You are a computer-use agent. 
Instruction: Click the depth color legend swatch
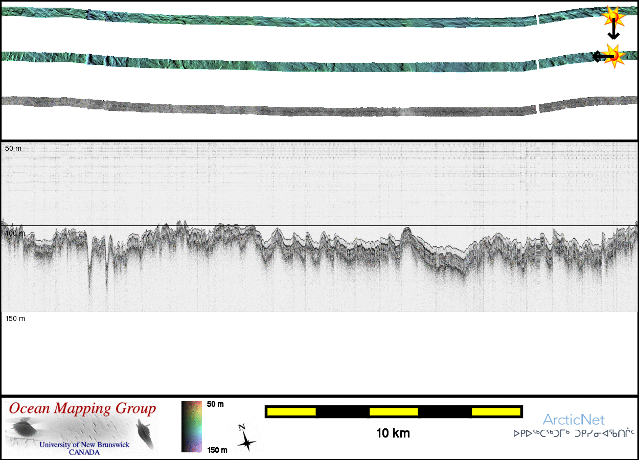click(192, 427)
